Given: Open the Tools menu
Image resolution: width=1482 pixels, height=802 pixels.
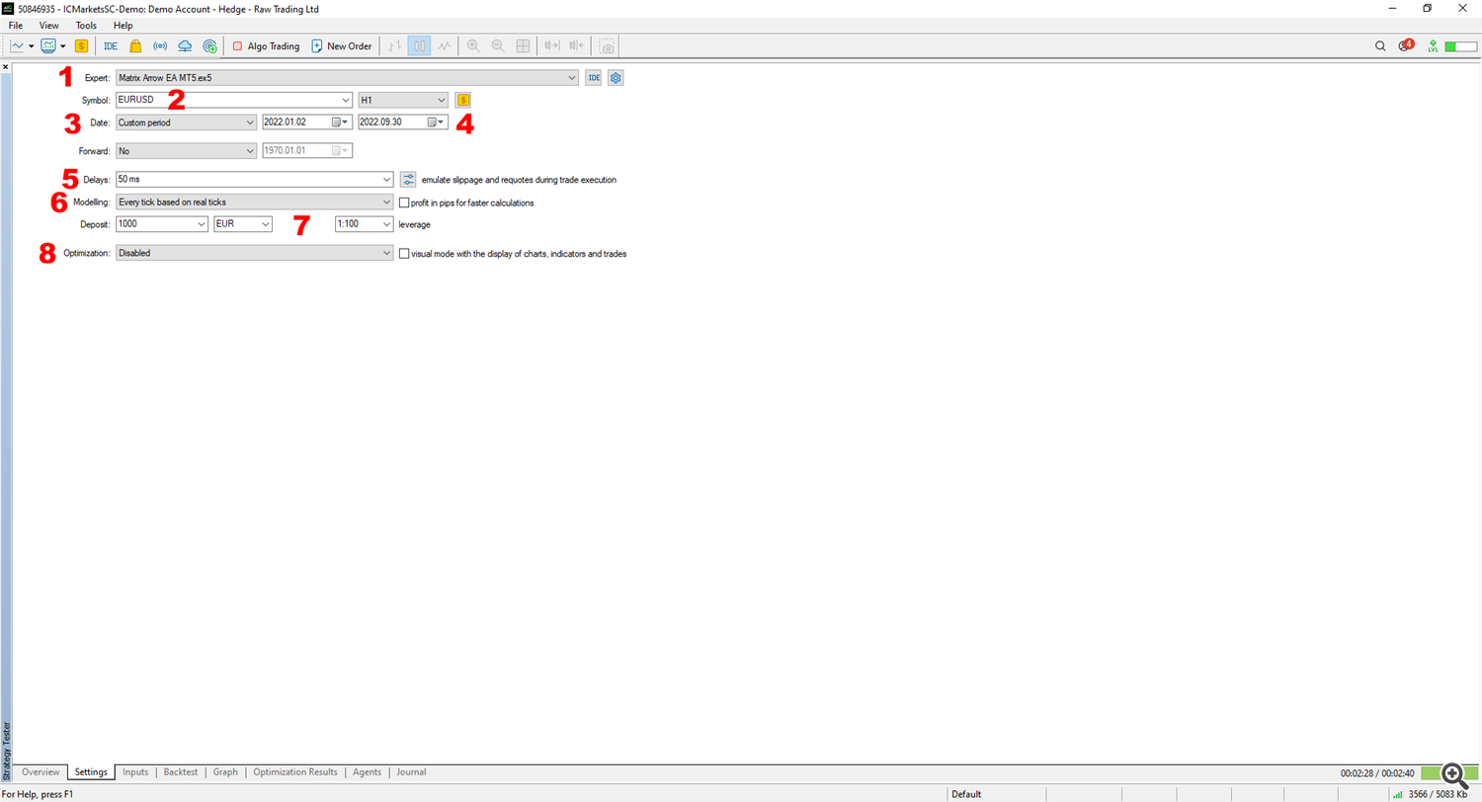Looking at the screenshot, I should tap(86, 25).
